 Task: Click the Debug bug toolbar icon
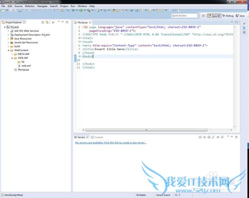point(73,10)
